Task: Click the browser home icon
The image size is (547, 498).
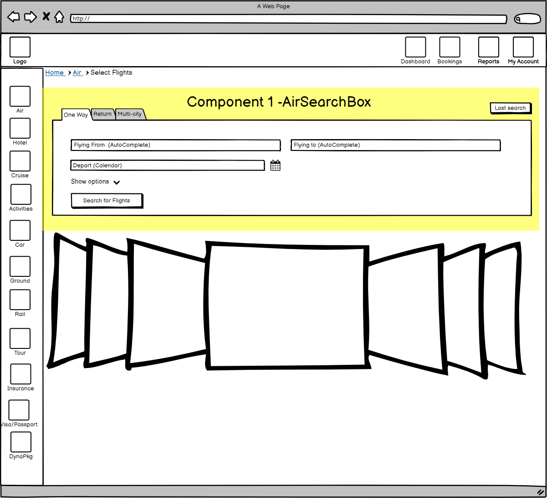Action: coord(59,17)
